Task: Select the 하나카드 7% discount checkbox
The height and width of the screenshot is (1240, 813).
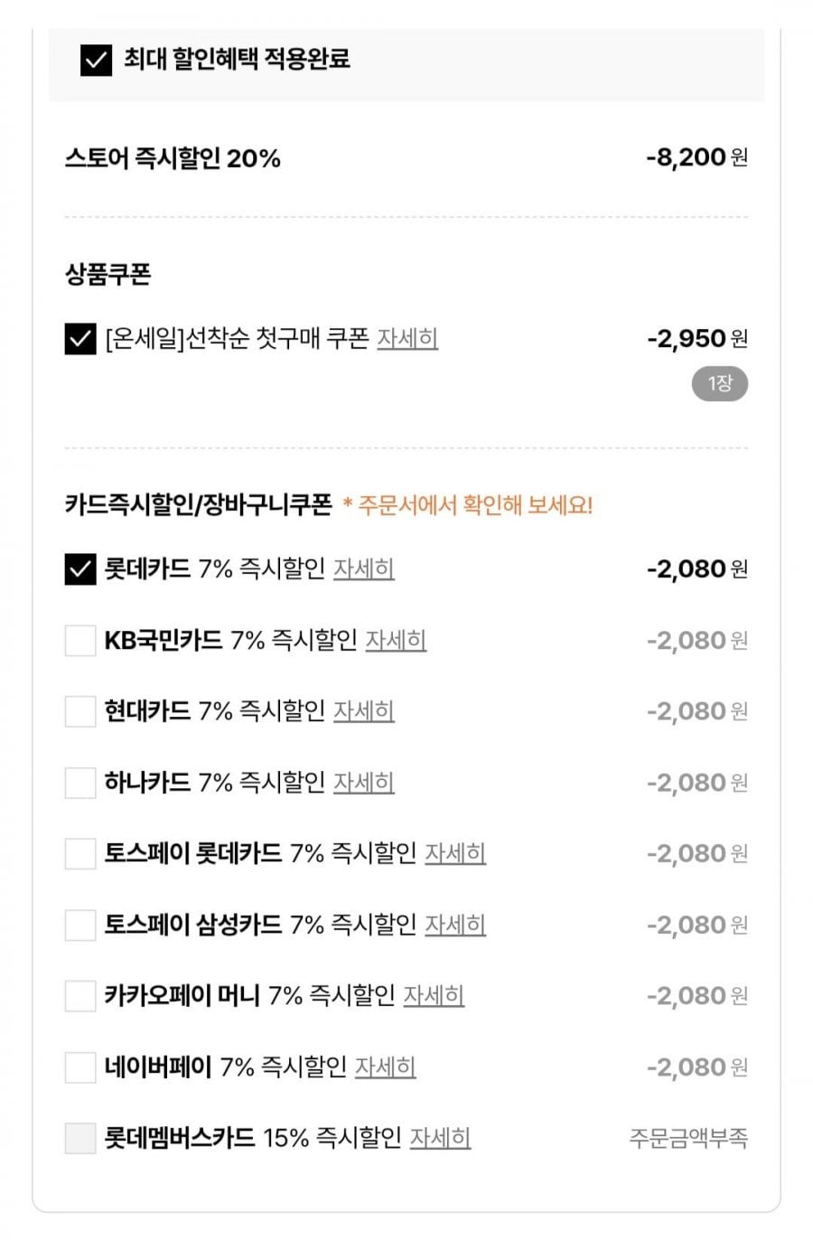Action: (x=80, y=783)
